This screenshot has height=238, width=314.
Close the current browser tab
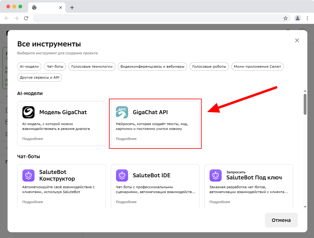pyautogui.click(x=61, y=8)
